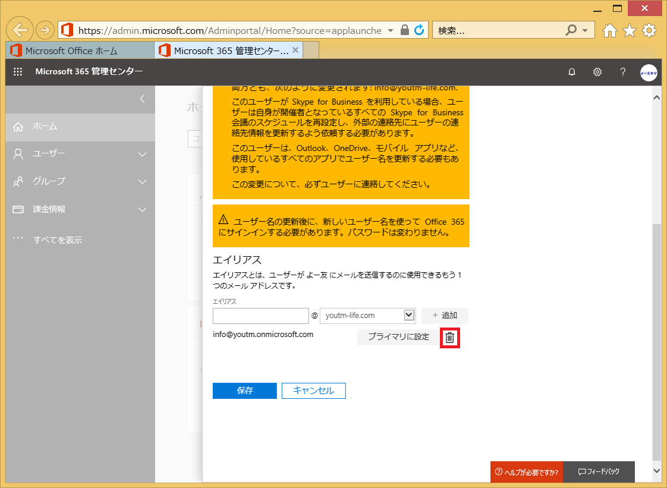Image resolution: width=667 pixels, height=488 pixels.
Task: Expand the 課金情報 menu chevron
Action: click(143, 210)
